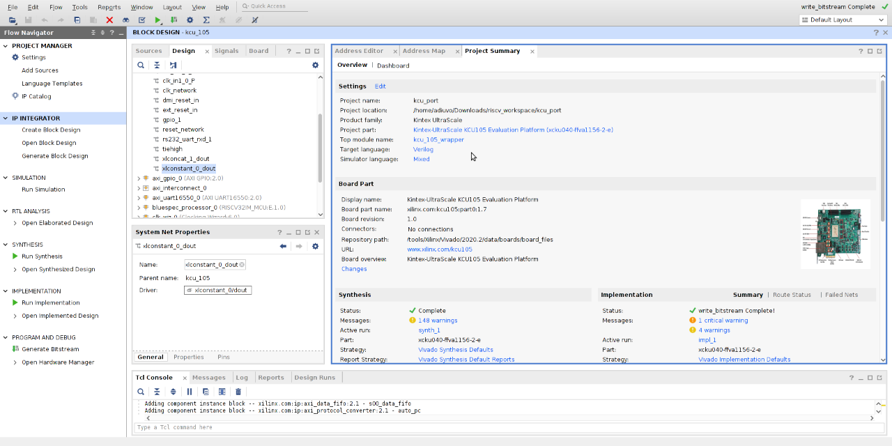Click the Design panel expand-all icon
Screen dimensions: 892x446
(x=173, y=65)
